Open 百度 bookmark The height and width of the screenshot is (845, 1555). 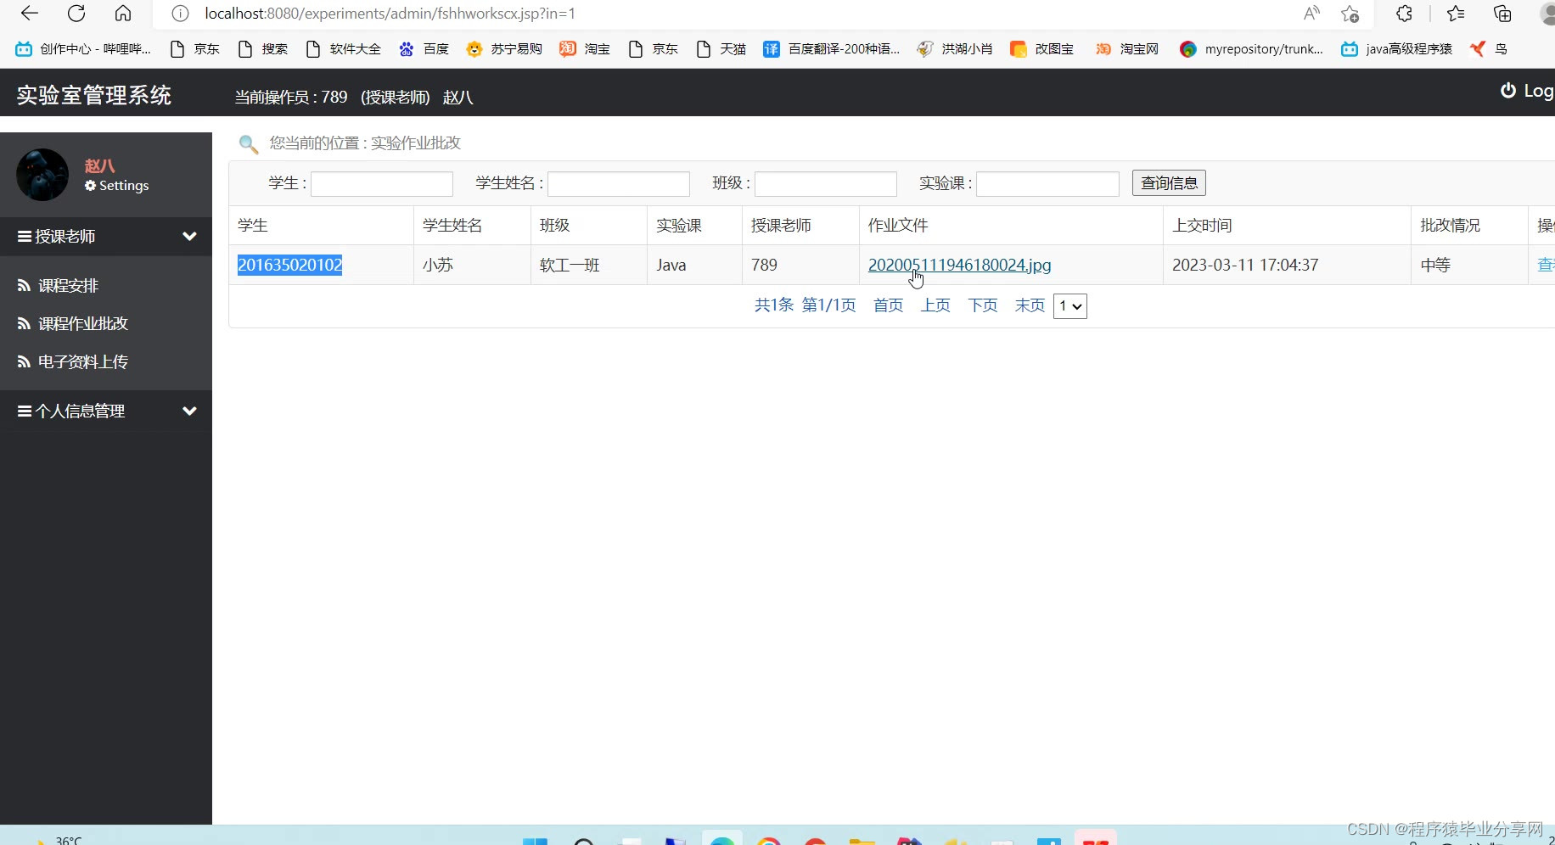(x=424, y=49)
